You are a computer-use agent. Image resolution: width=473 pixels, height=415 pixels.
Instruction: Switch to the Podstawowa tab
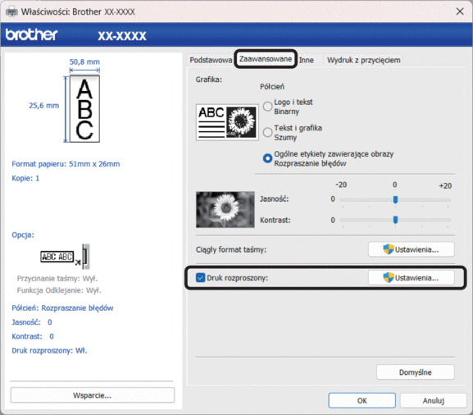click(211, 60)
